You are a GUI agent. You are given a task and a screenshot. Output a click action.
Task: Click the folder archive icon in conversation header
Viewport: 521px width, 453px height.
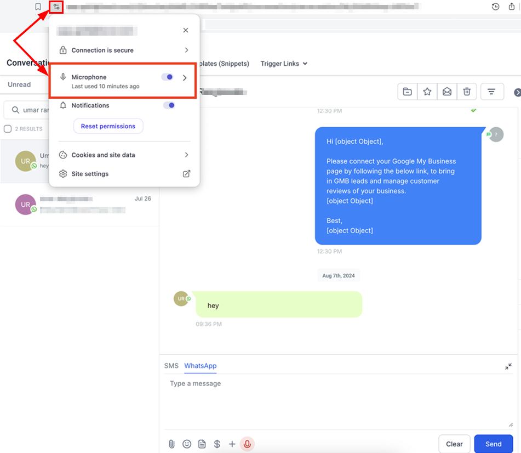(x=408, y=92)
